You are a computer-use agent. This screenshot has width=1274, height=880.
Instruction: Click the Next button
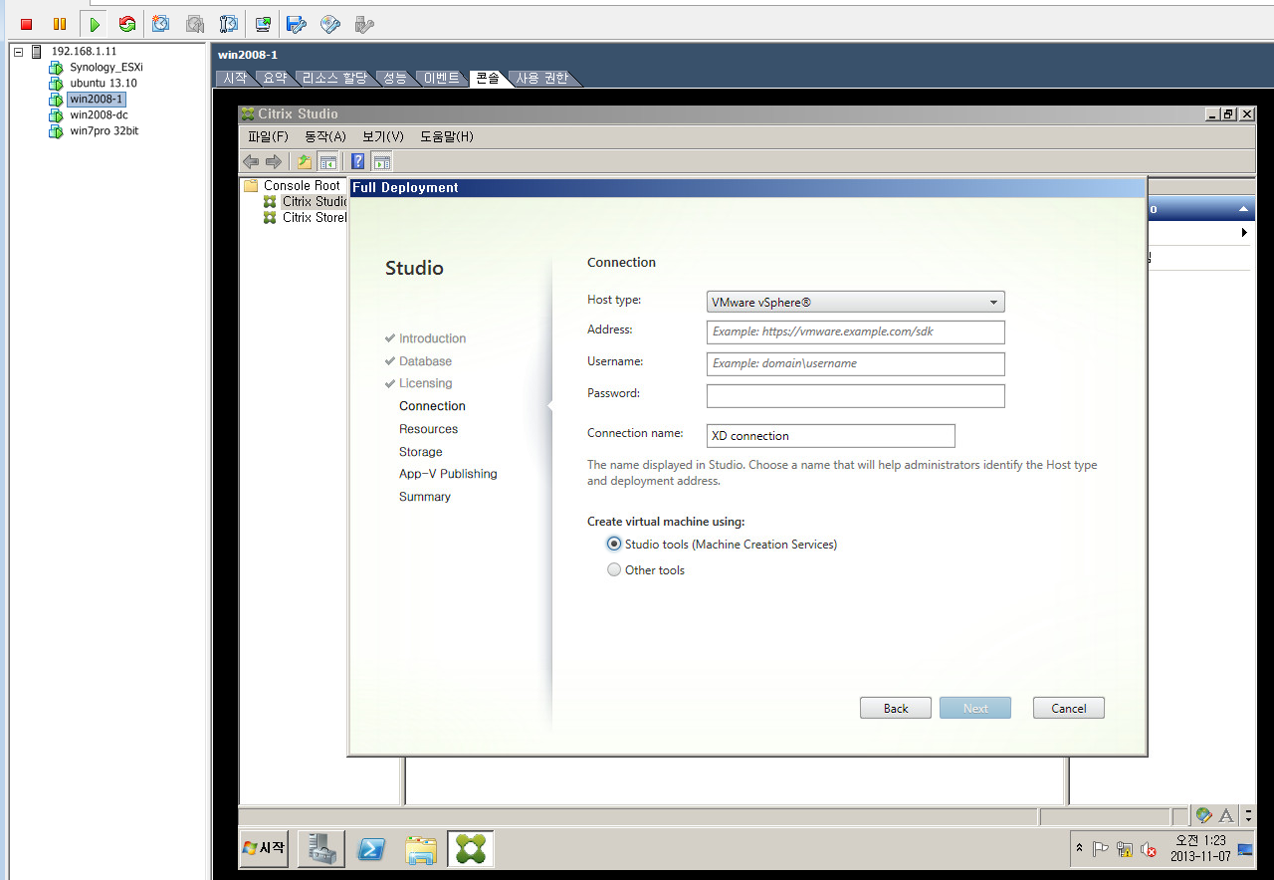(x=975, y=708)
